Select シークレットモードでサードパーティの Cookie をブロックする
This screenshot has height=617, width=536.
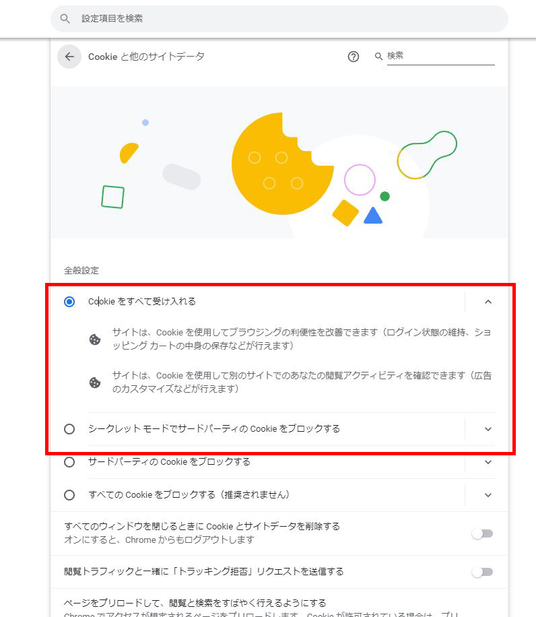69,429
